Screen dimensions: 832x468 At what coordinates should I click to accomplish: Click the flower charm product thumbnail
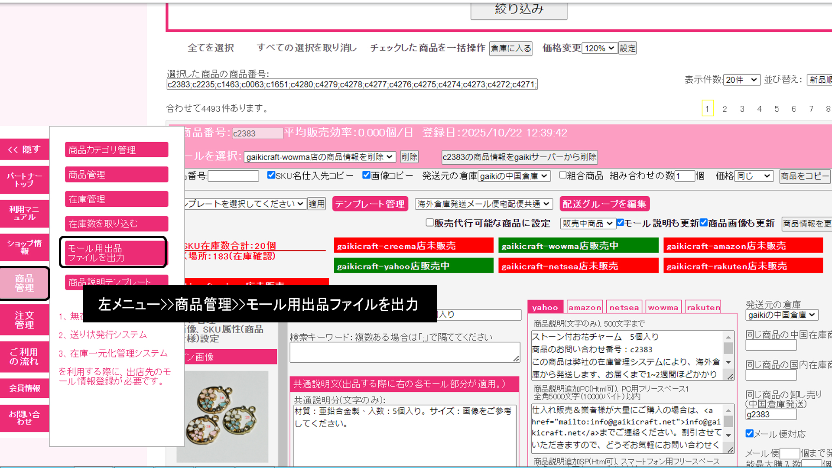click(x=222, y=416)
